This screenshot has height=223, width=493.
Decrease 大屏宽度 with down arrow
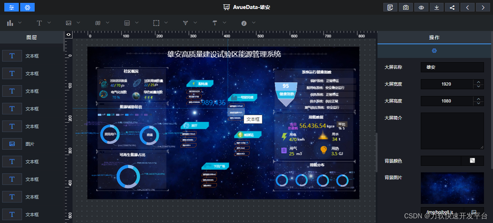pyautogui.click(x=479, y=86)
